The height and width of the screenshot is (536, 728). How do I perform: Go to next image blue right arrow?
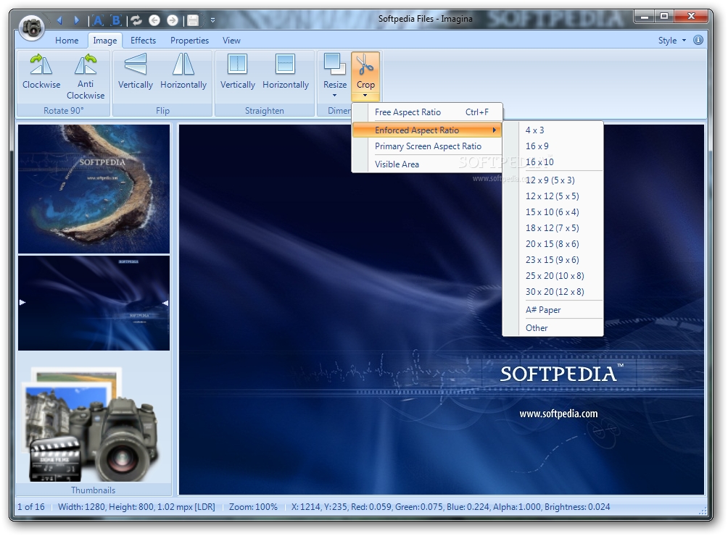click(77, 20)
